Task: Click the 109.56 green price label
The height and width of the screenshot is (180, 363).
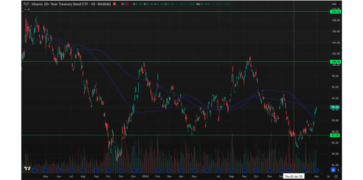Action: 335,12
